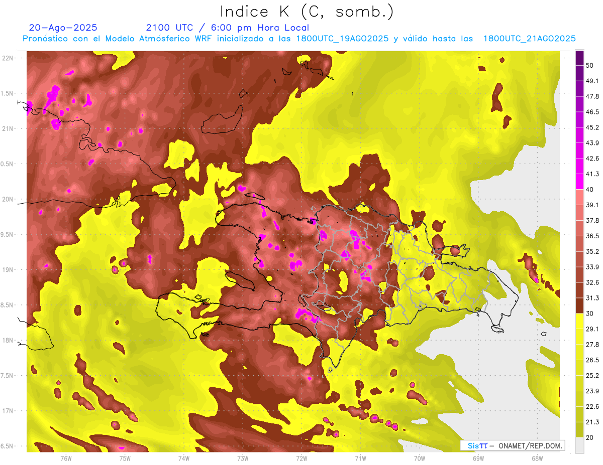603x465 pixels.
Task: Click the color bar value "45.2"
Action: pyautogui.click(x=592, y=127)
